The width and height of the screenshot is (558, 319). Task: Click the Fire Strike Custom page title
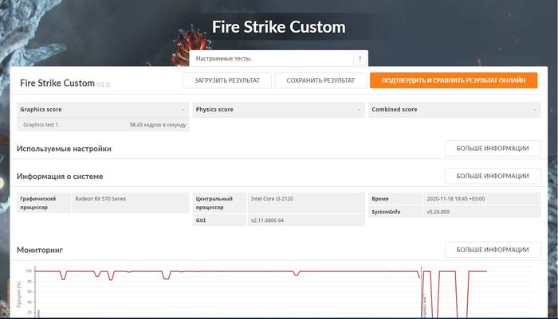click(279, 27)
